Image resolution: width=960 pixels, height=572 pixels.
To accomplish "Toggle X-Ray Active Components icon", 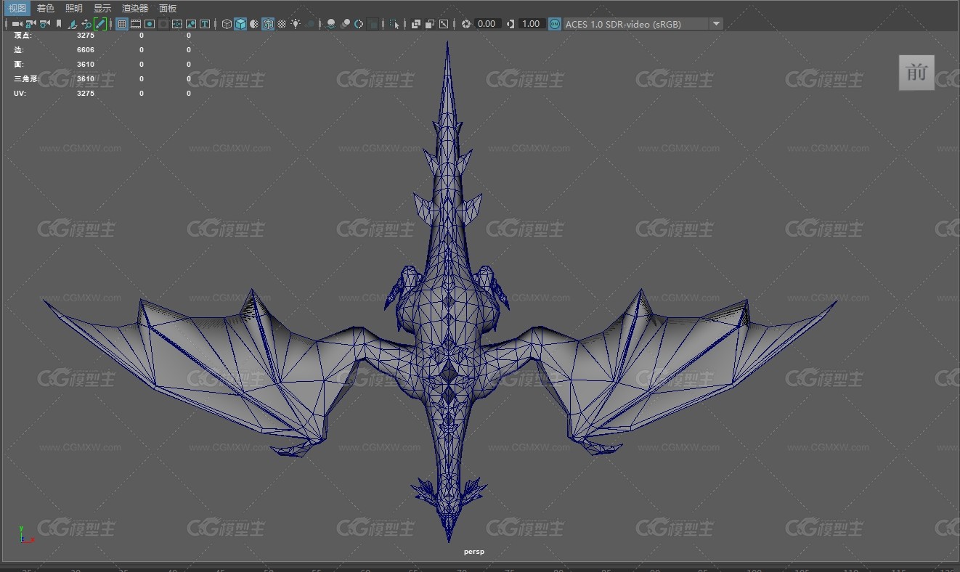I will click(430, 24).
